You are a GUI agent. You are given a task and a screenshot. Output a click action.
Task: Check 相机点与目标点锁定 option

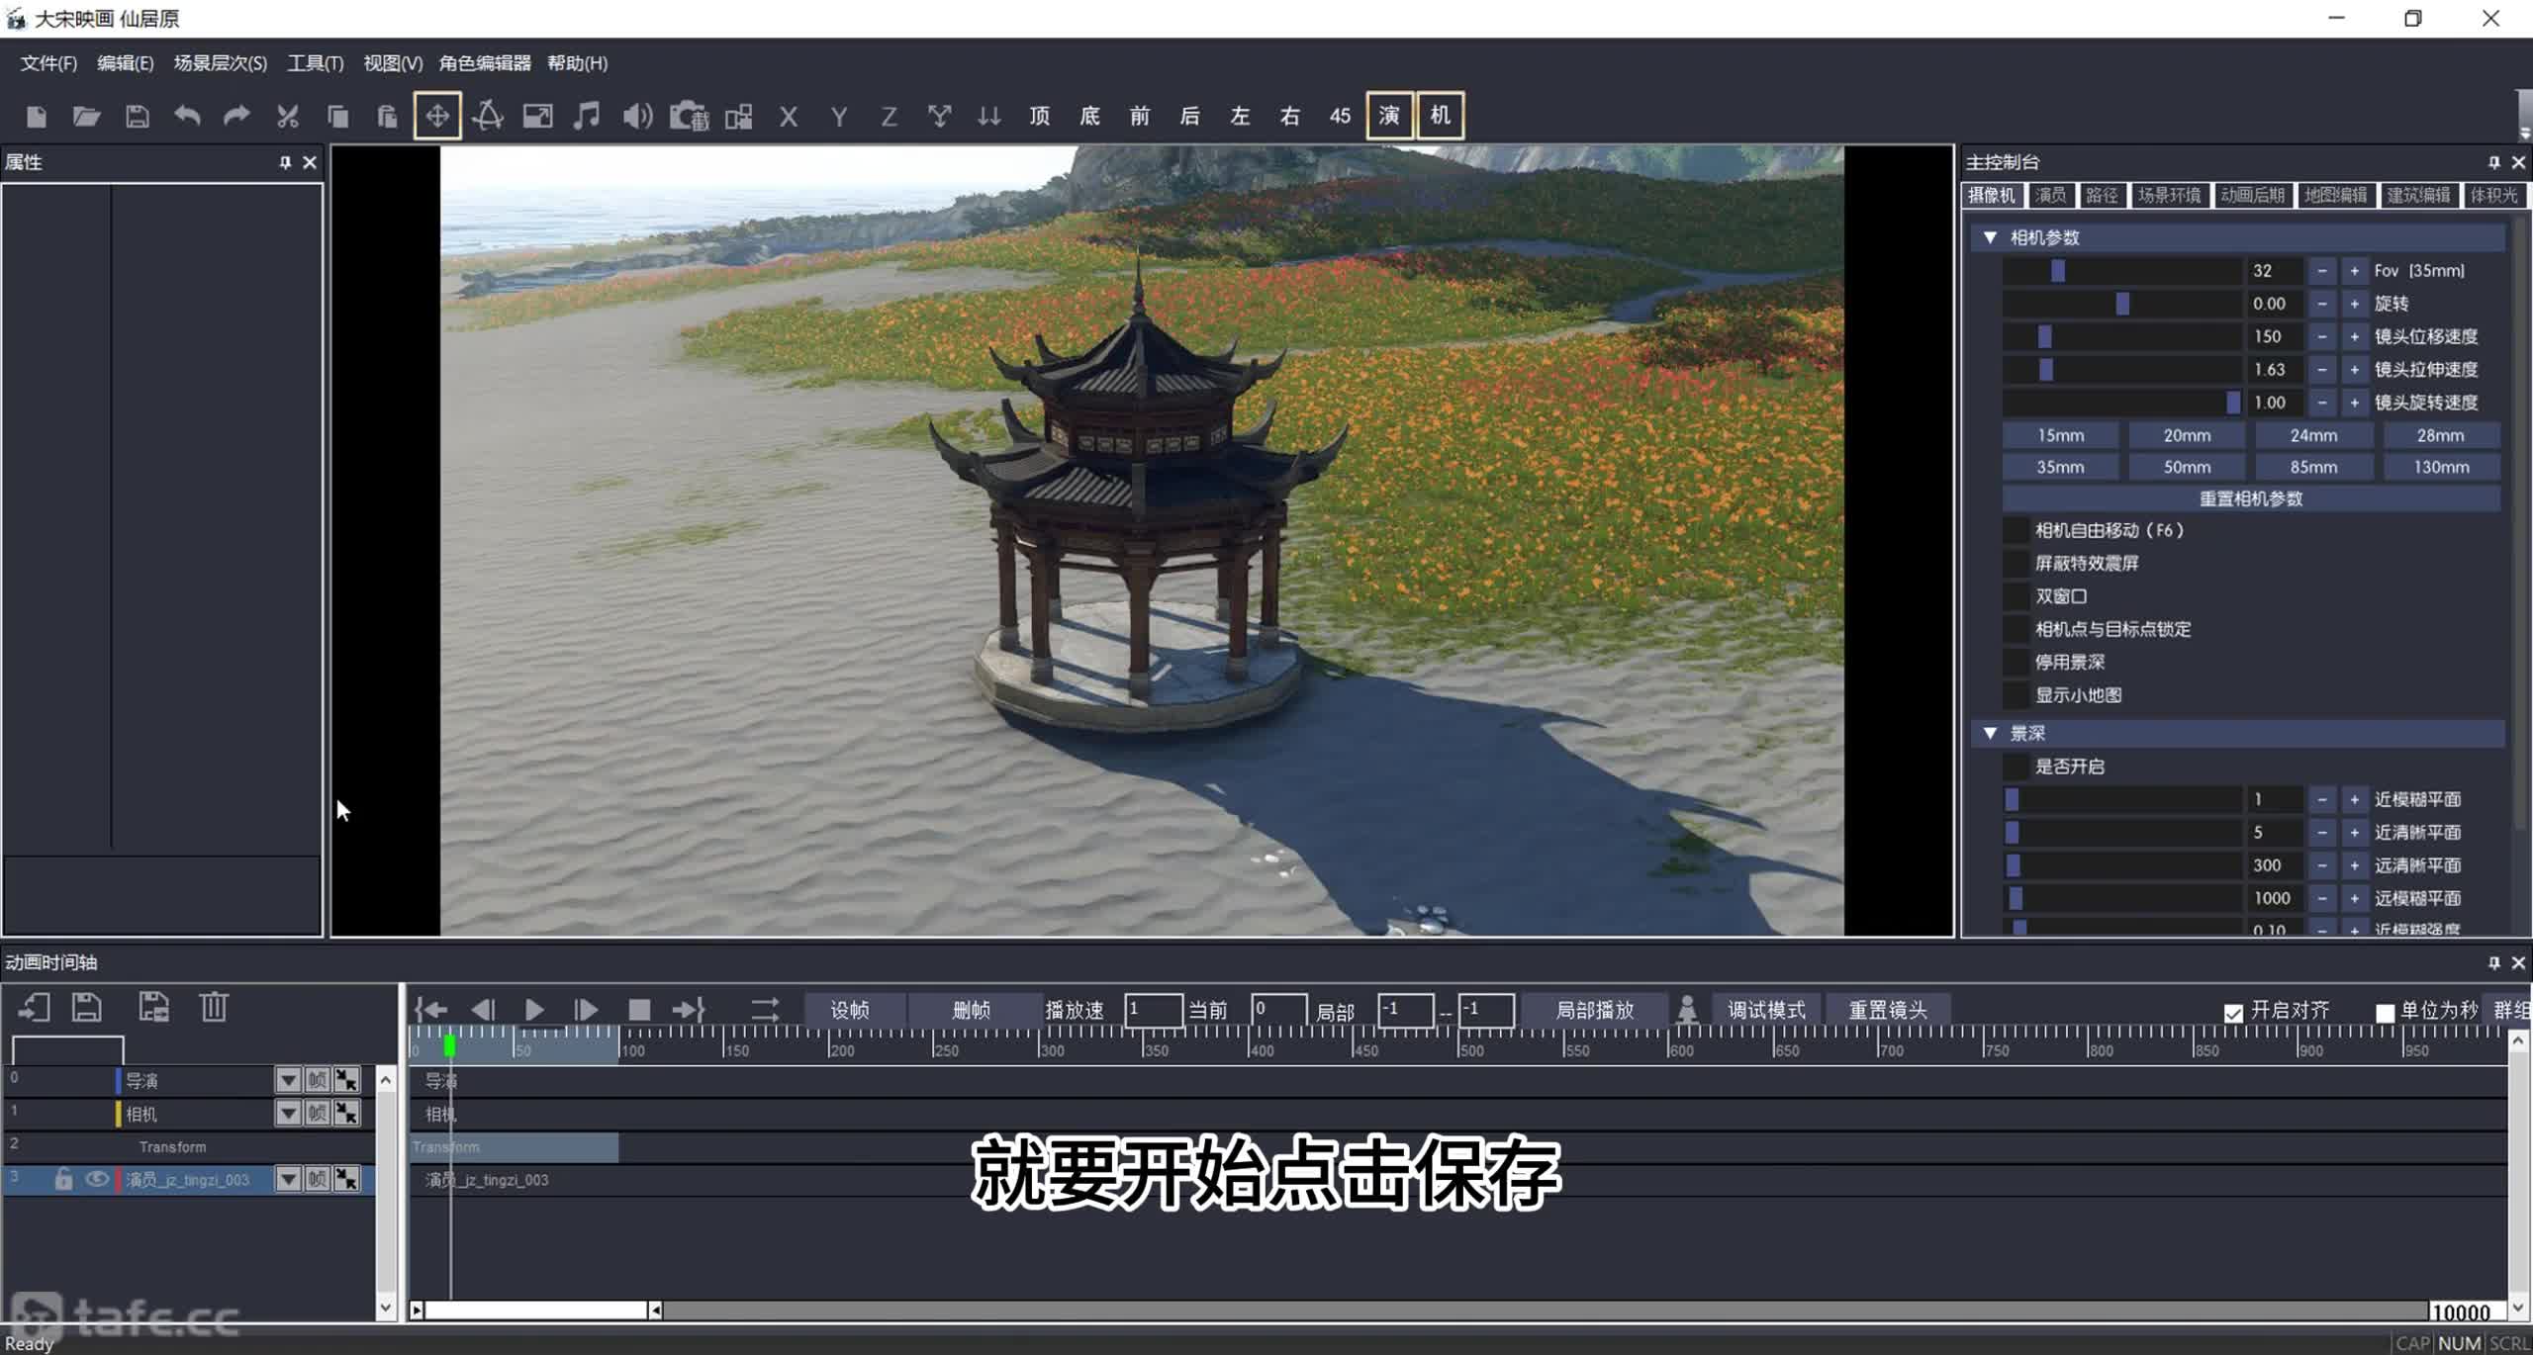tap(2016, 629)
